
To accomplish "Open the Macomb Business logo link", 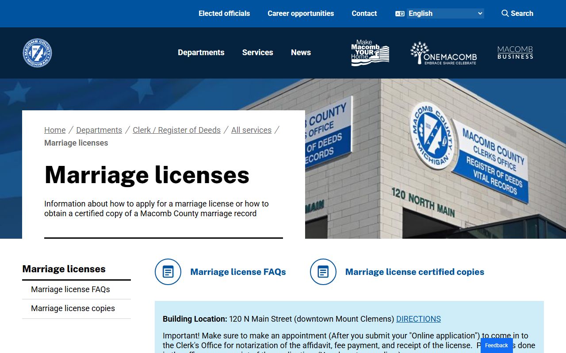I will [515, 53].
